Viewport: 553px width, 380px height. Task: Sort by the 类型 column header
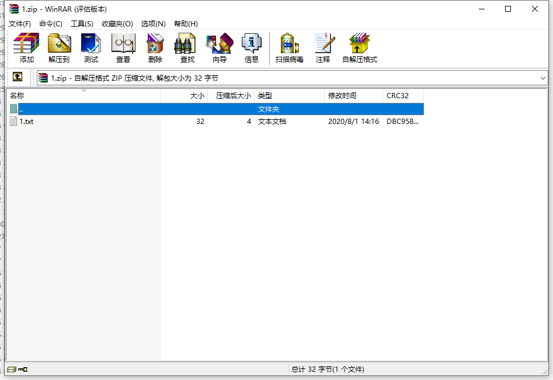pos(289,96)
